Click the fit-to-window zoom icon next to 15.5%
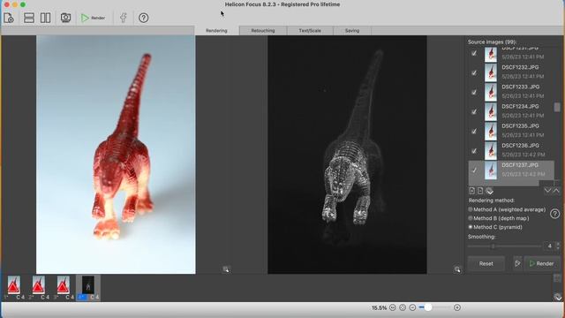Screen dimensions: 565x318 coord(393,307)
